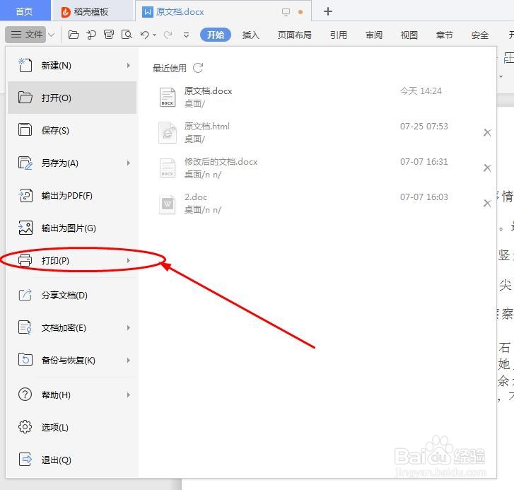The height and width of the screenshot is (490, 514).
Task: Click the 文件 menu button
Action: (26, 35)
